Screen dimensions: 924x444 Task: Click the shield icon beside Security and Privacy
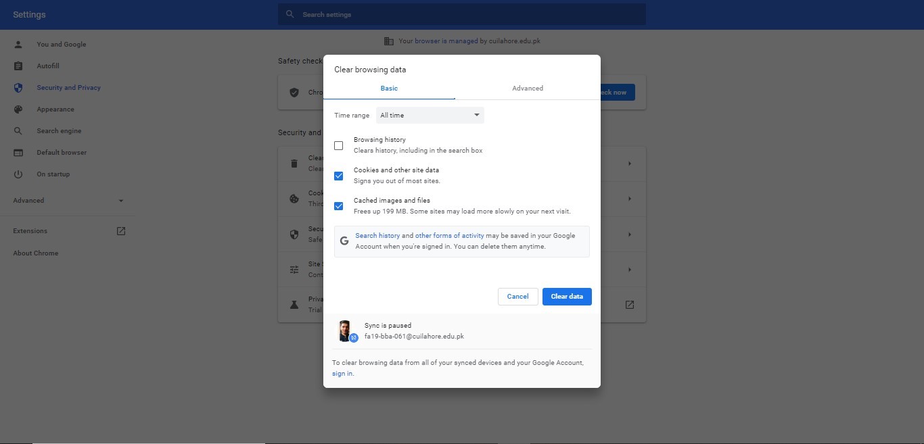(18, 88)
